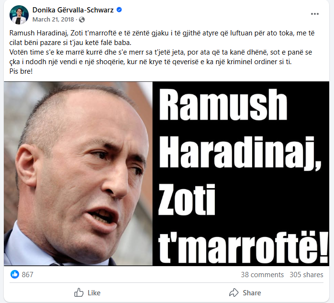Share the post using Share button
The width and height of the screenshot is (334, 303).
coord(245,293)
